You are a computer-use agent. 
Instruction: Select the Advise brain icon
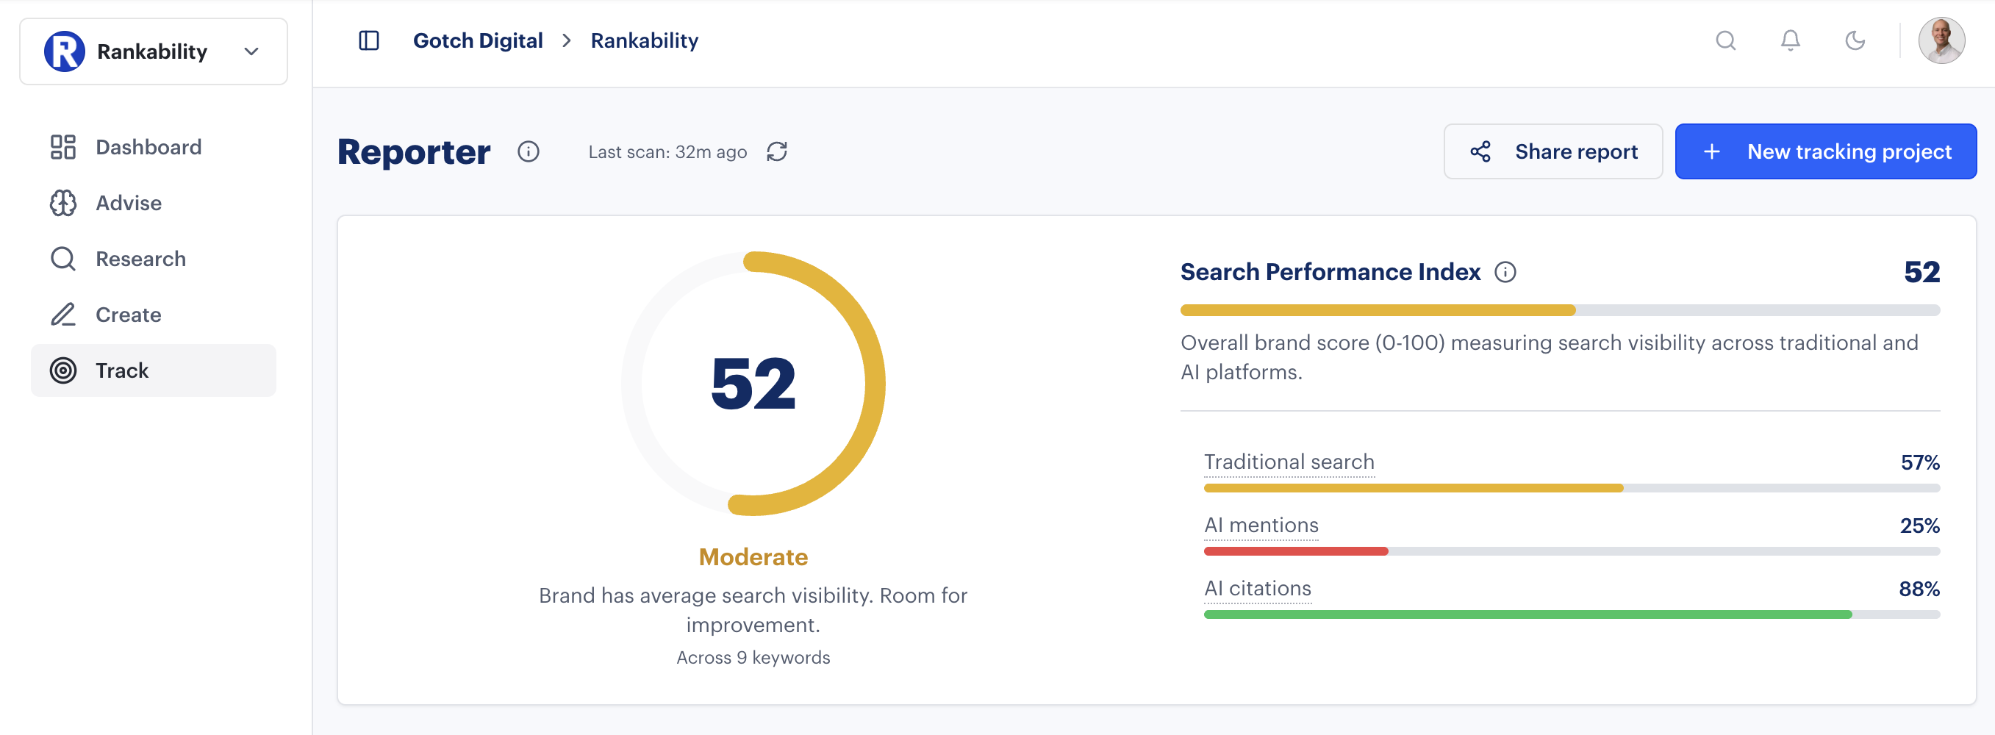(x=62, y=203)
